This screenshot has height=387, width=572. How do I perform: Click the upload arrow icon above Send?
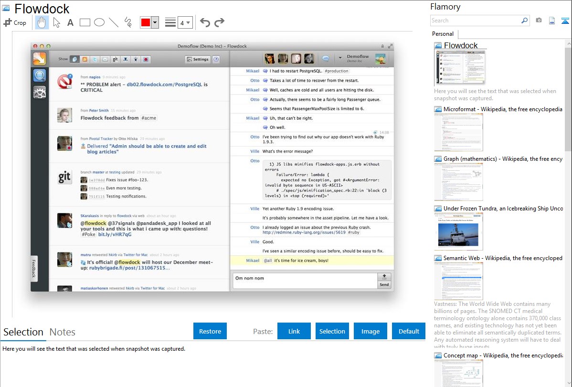pos(384,277)
